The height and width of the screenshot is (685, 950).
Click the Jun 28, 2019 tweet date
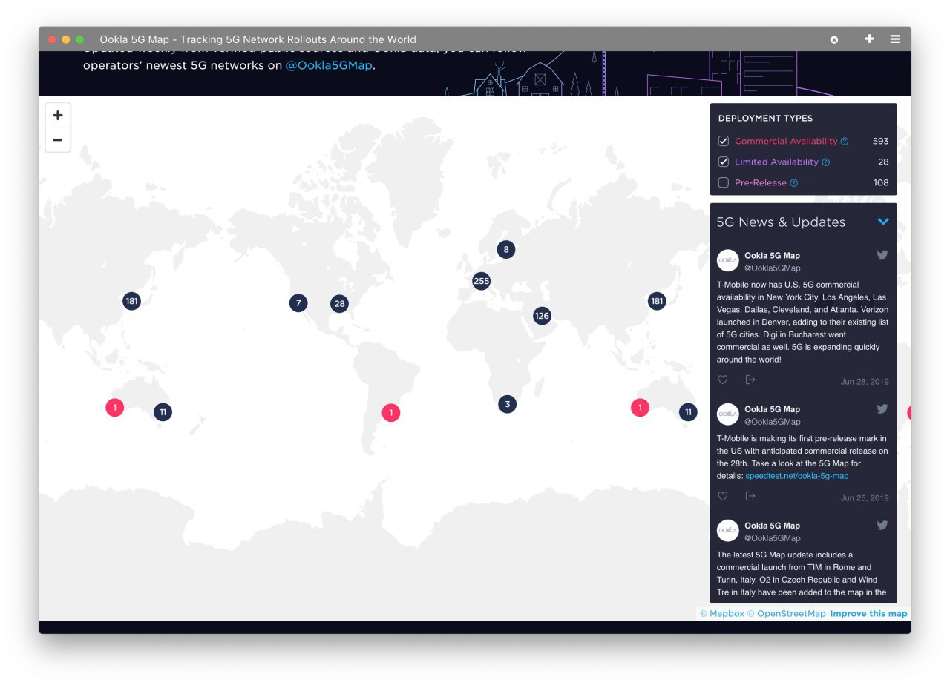pos(865,382)
